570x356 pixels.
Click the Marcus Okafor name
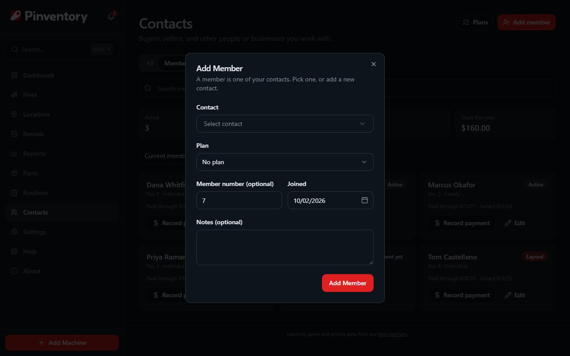pos(452,185)
